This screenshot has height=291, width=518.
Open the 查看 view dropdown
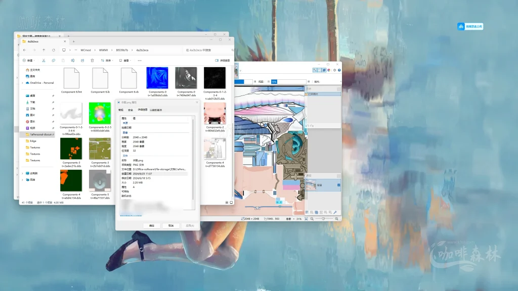pos(125,61)
